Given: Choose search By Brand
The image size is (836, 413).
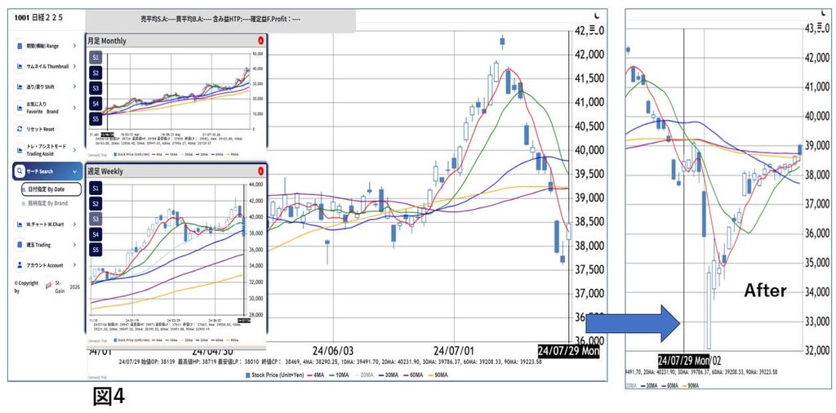Looking at the screenshot, I should (47, 203).
